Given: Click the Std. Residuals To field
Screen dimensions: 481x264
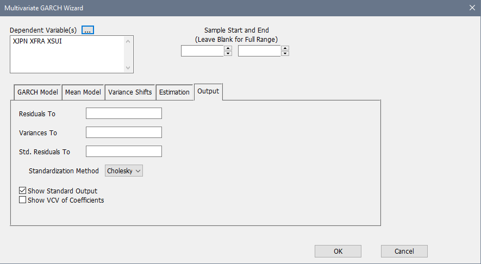Looking at the screenshot, I should coord(124,152).
